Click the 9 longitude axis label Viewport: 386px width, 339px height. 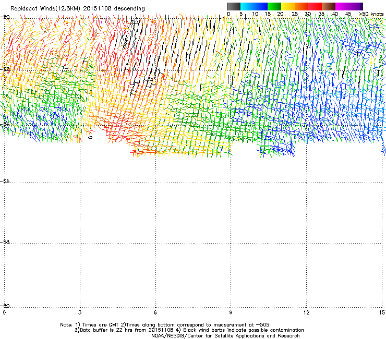[231, 312]
